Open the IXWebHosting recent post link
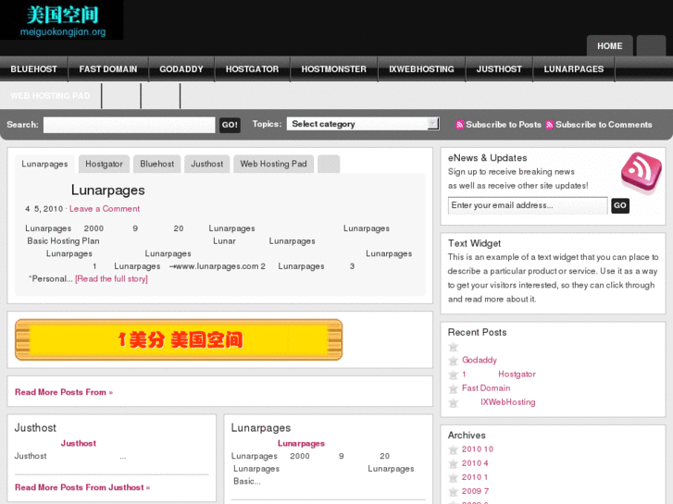The width and height of the screenshot is (673, 504). click(507, 402)
